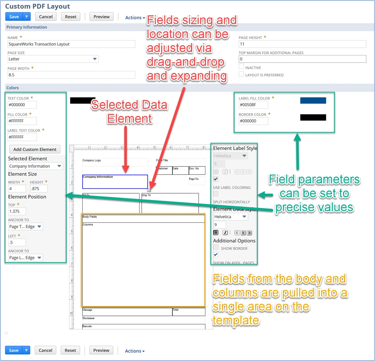375x361 pixels.
Task: Center-align the element data text
Action: pyautogui.click(x=243, y=233)
